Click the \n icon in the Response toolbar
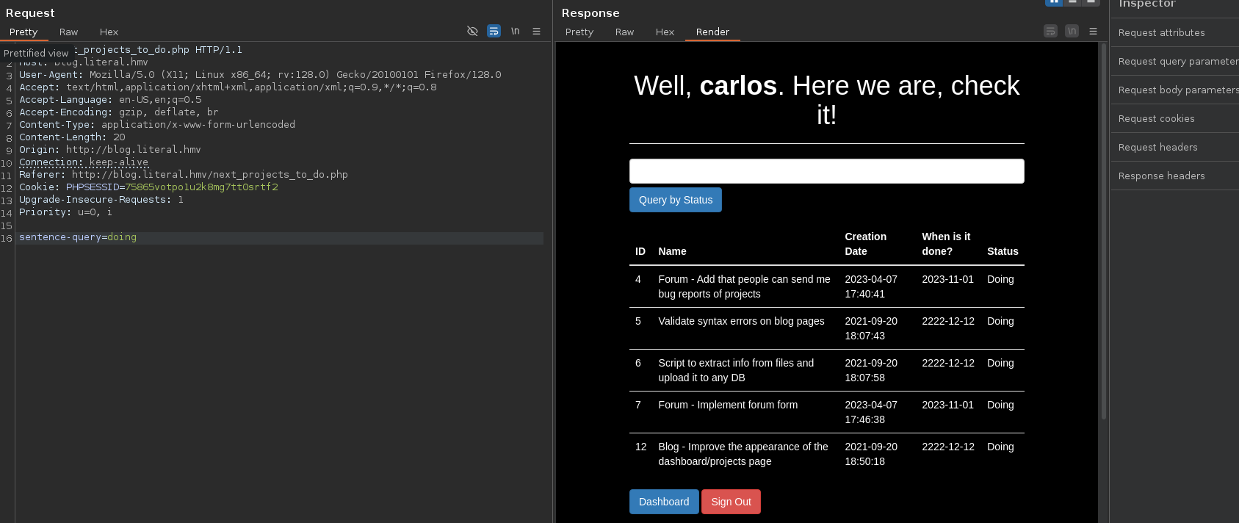Viewport: 1239px width, 523px height. (1072, 31)
